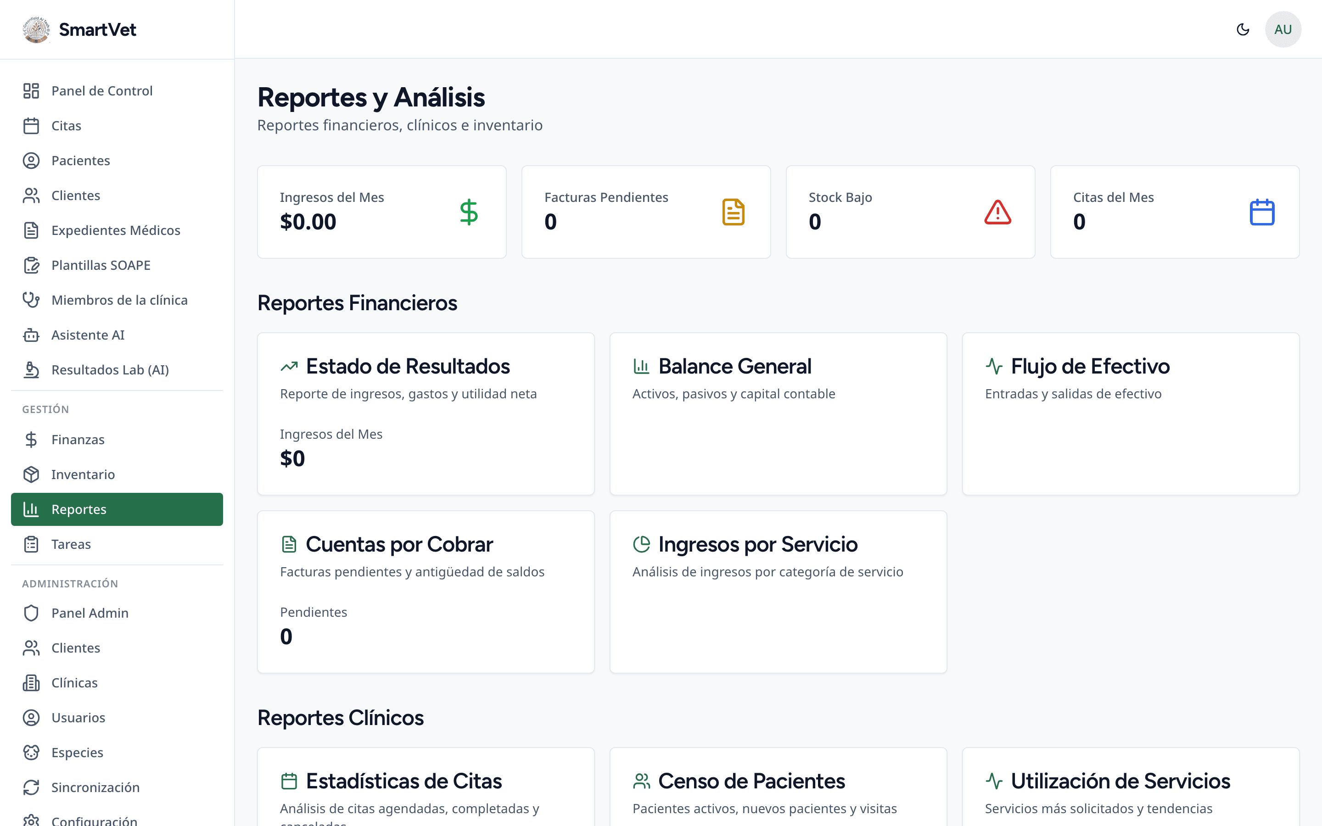
Task: Select the Clientes item under Administración
Action: coord(117,648)
